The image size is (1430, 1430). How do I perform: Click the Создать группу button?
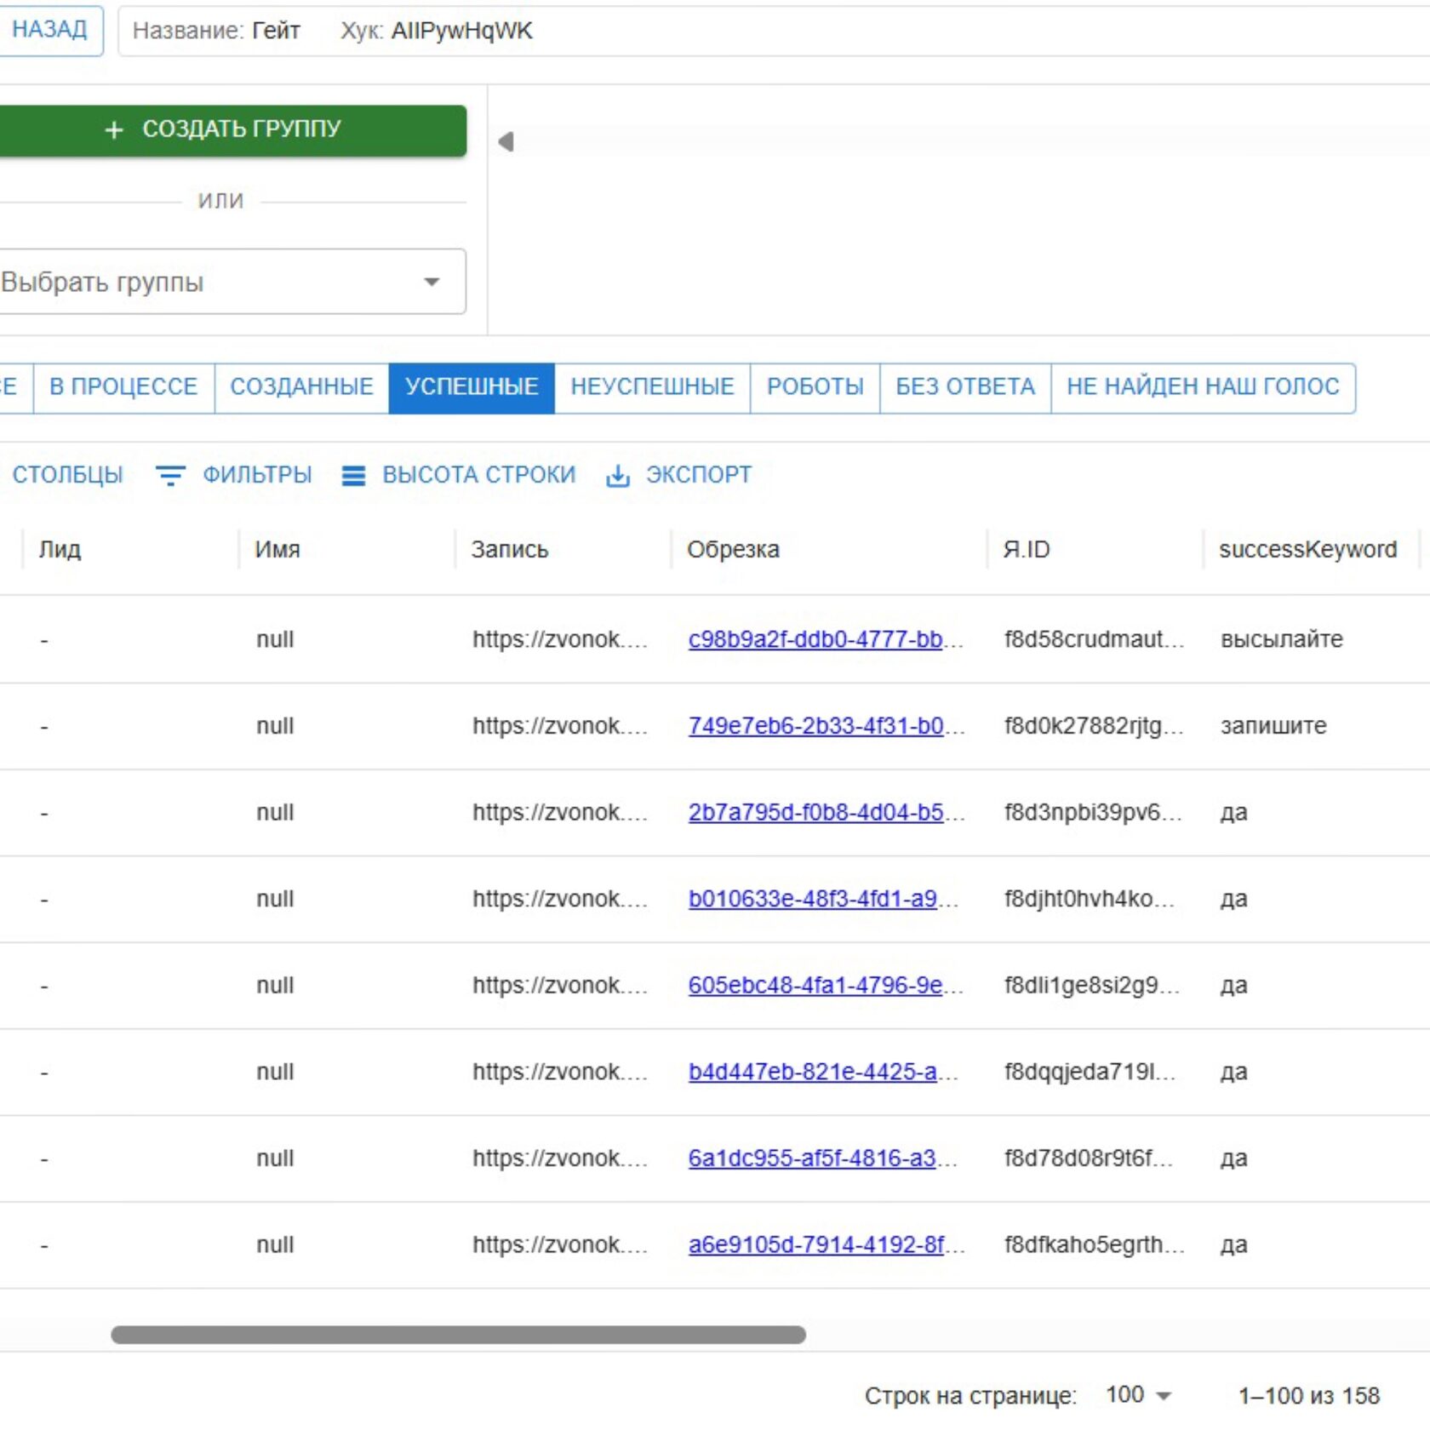pyautogui.click(x=232, y=130)
